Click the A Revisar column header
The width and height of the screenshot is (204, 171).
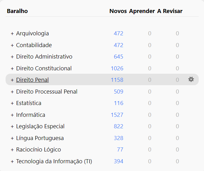coord(170,11)
